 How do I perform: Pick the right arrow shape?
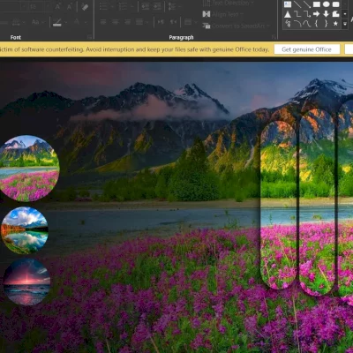[x=317, y=14]
